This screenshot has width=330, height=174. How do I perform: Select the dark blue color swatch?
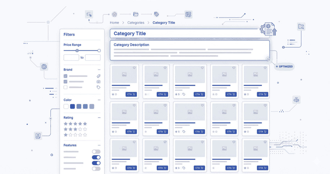72,106
